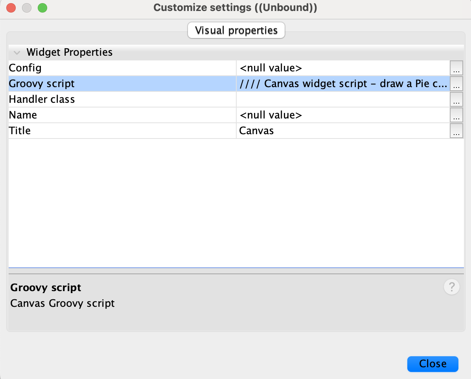Image resolution: width=471 pixels, height=379 pixels.
Task: Switch to the Visual properties tab
Action: (x=236, y=31)
